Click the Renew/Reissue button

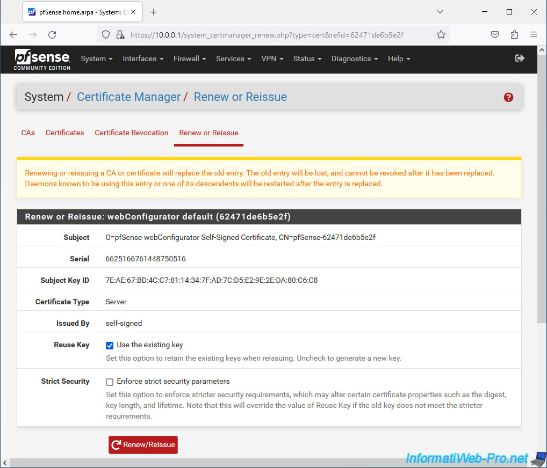[143, 444]
